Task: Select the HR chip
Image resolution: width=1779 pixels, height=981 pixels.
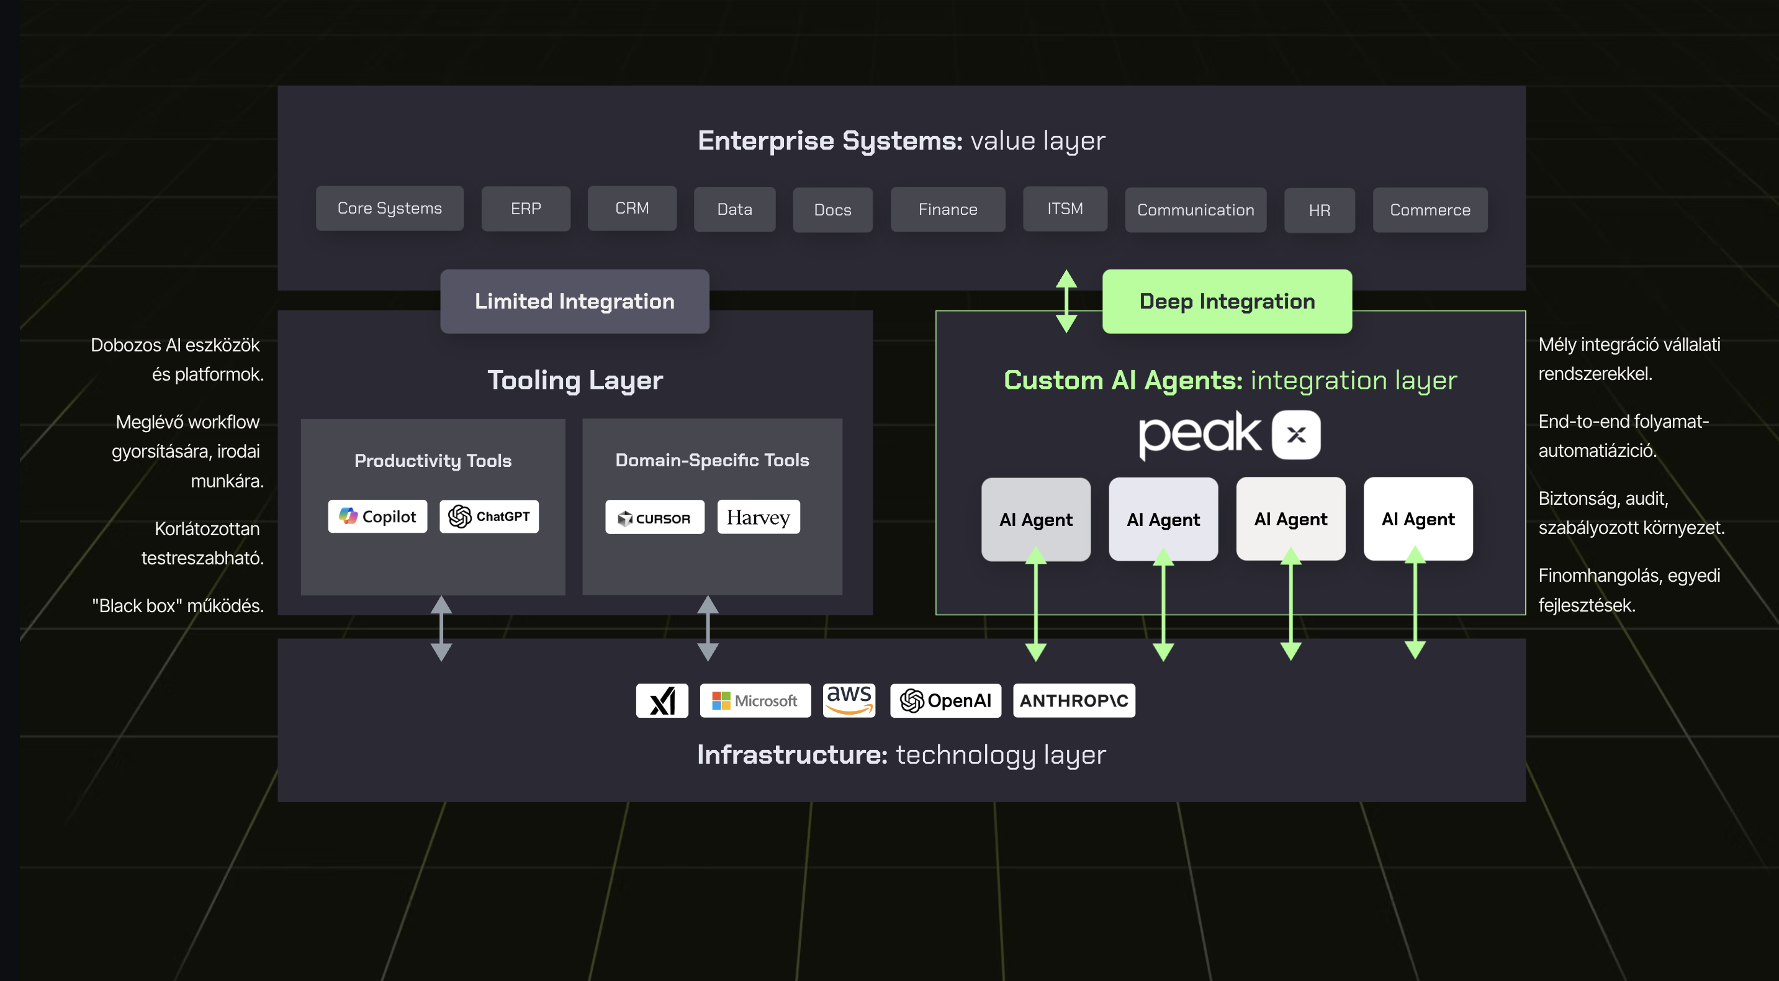Action: click(1320, 210)
